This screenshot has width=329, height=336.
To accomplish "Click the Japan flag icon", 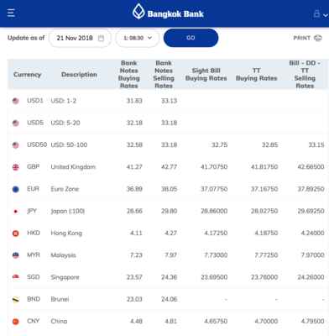I will coord(16,212).
